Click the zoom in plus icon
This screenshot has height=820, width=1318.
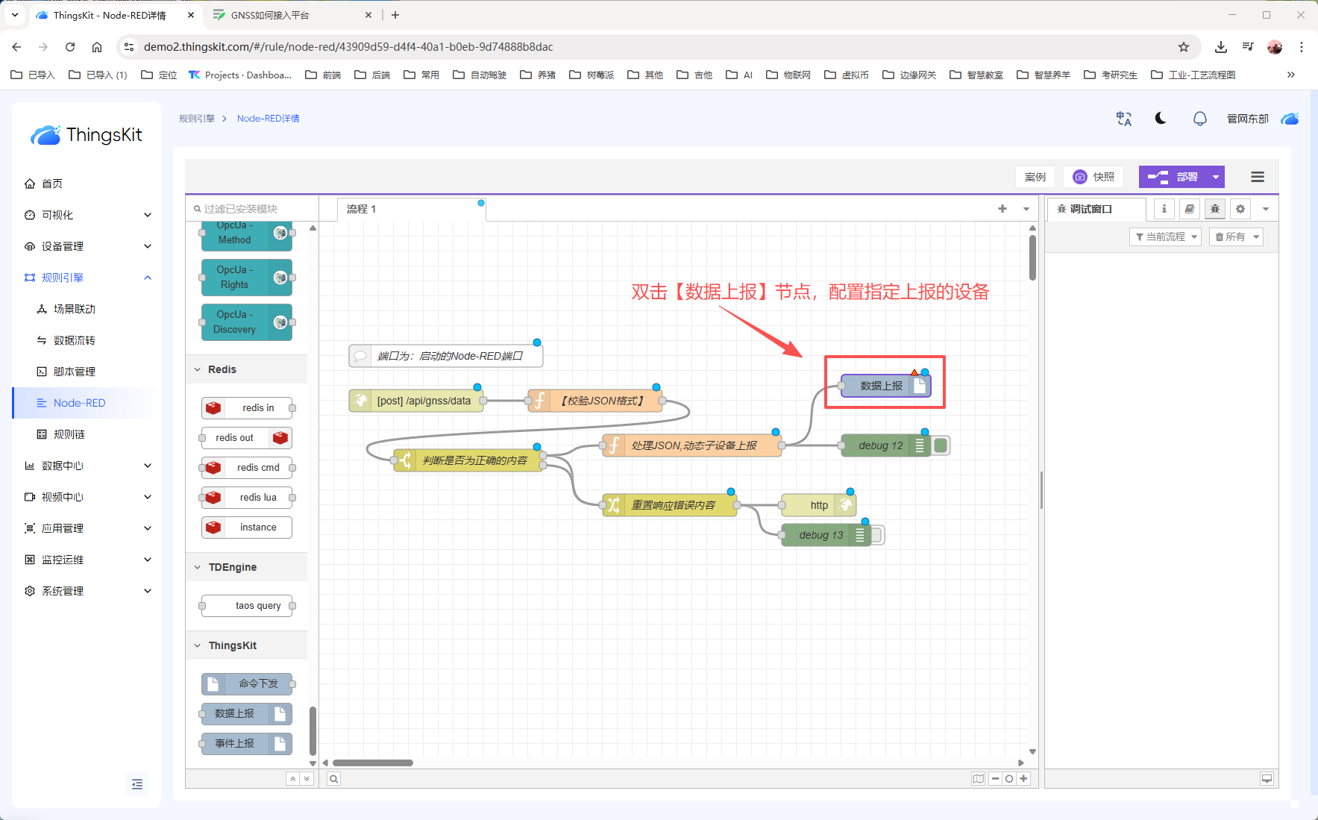click(x=1023, y=779)
